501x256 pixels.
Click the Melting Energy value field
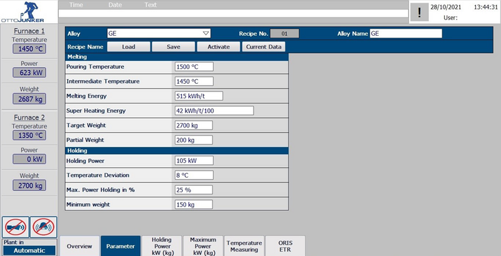(199, 96)
